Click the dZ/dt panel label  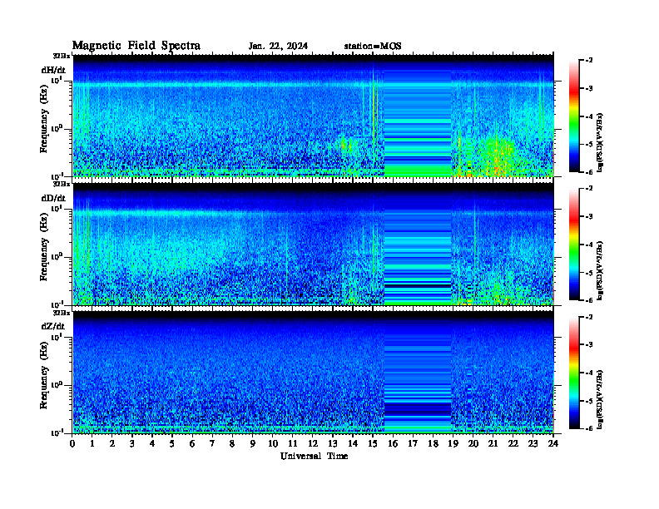[53, 326]
